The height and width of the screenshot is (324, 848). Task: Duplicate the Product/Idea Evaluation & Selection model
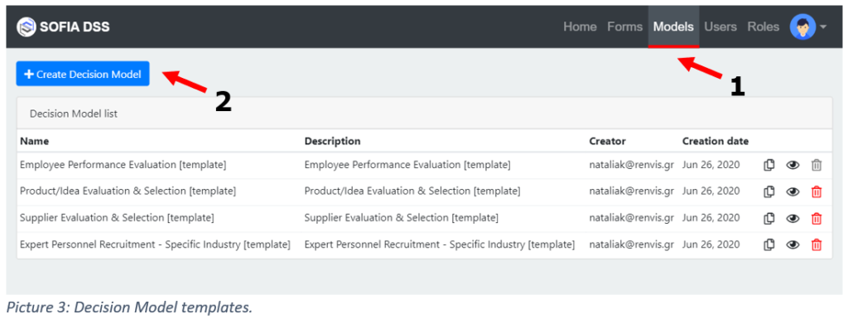click(x=769, y=191)
